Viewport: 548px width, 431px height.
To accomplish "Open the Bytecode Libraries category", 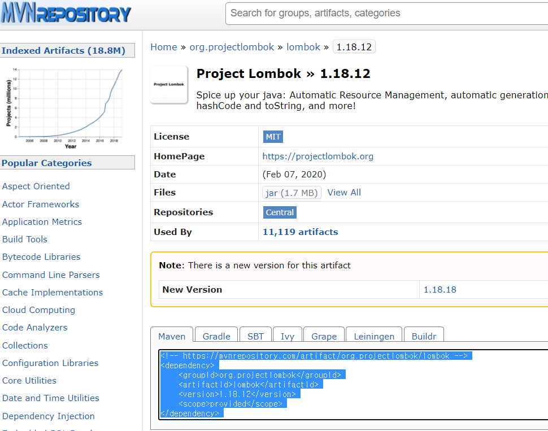I will (x=41, y=256).
